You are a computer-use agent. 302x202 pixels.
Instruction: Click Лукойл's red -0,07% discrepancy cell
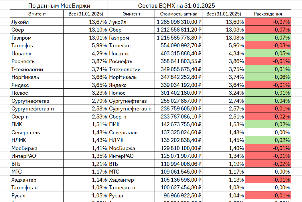[x=268, y=22]
